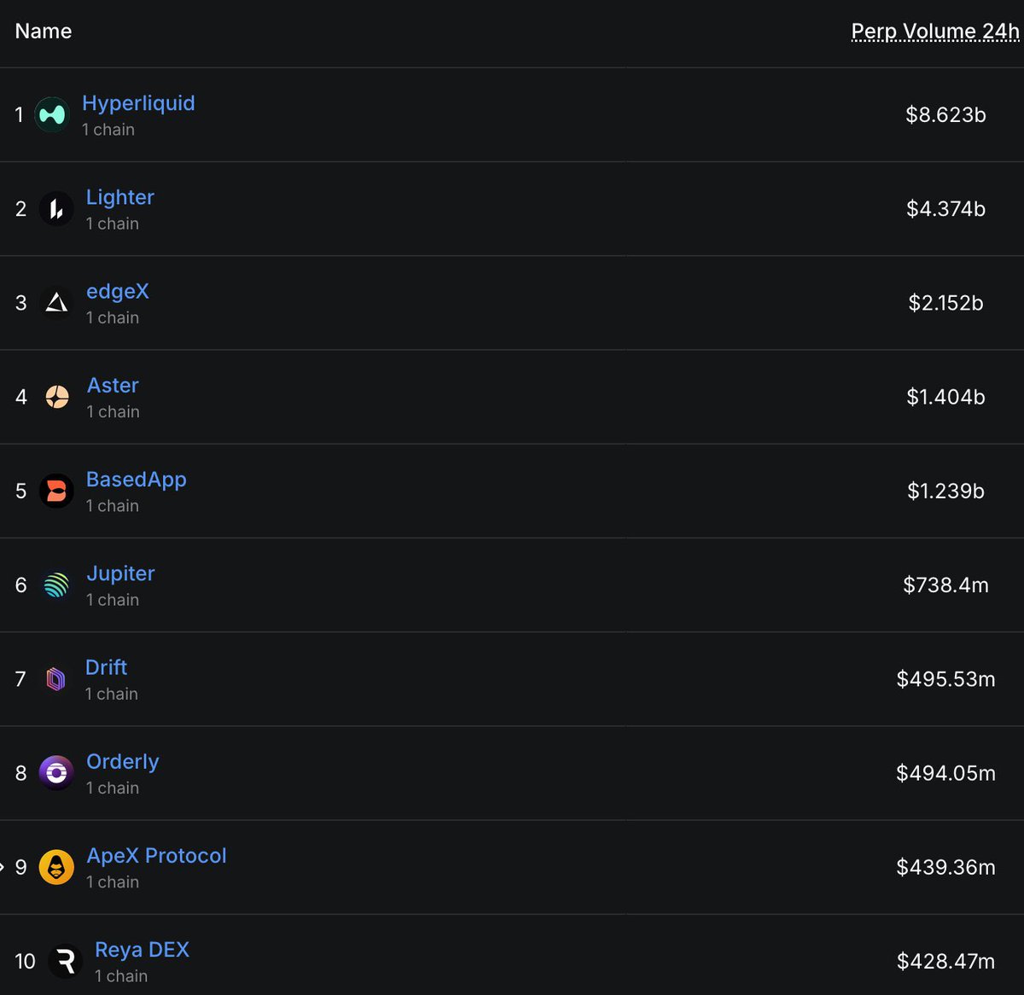1024x995 pixels.
Task: Click "1 chain" under Reya DEX
Action: coord(121,976)
